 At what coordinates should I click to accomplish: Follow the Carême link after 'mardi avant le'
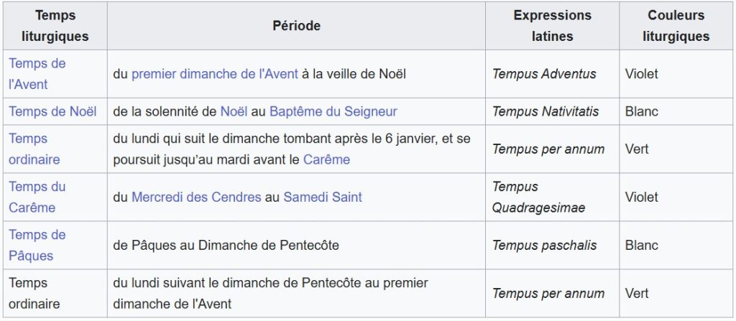click(x=326, y=159)
